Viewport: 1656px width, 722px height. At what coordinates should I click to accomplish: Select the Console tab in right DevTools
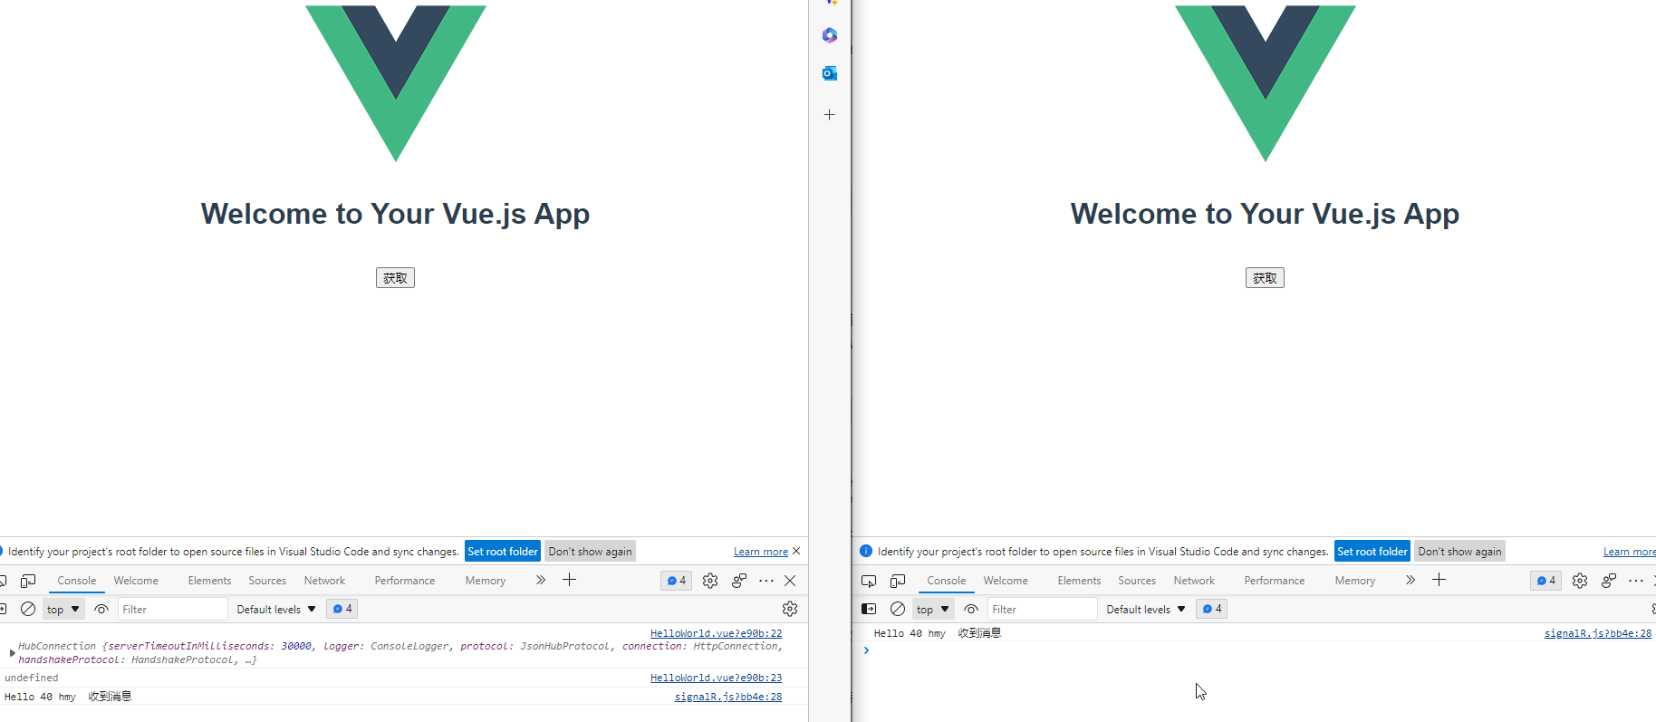(x=947, y=581)
